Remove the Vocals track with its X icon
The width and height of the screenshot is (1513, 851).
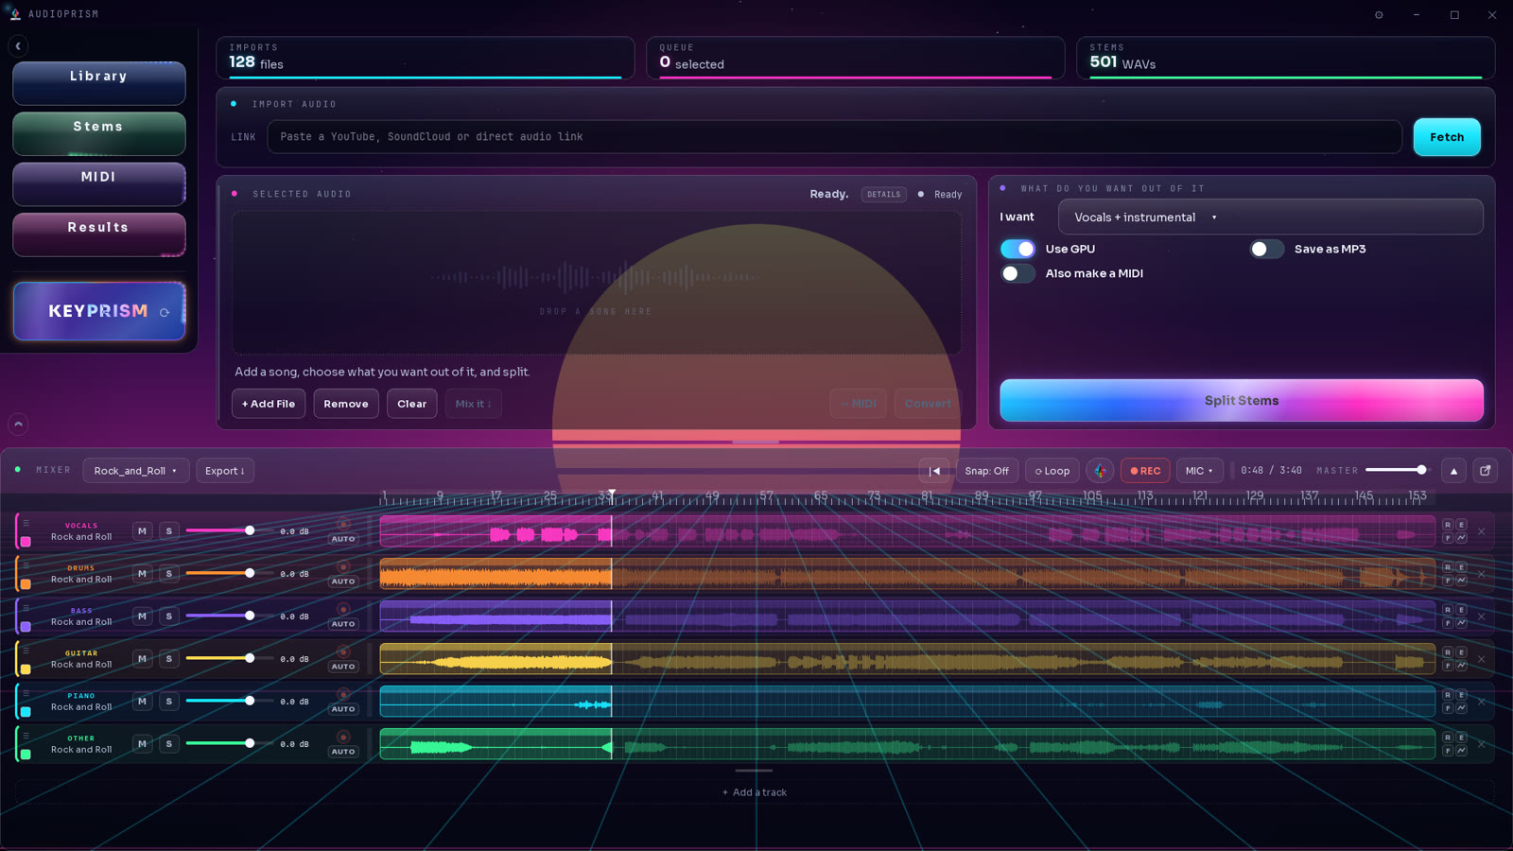(x=1481, y=531)
